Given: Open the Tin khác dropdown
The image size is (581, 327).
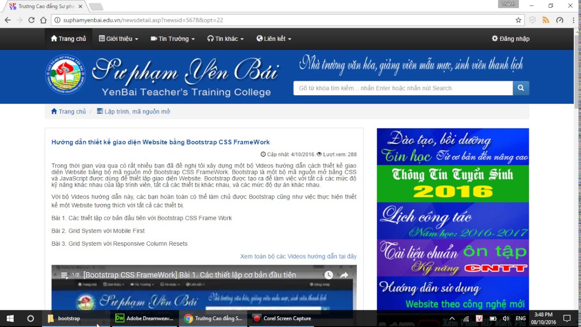Looking at the screenshot, I should 225,39.
